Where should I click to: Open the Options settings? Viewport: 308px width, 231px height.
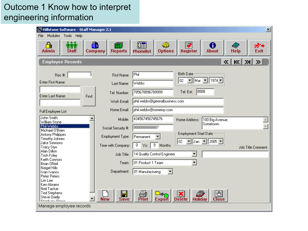coord(166,48)
